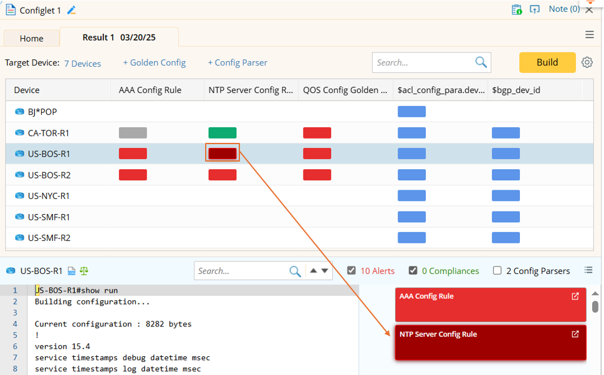
Task: Click blue acl_config swatch for US-SMF-R1
Action: pos(412,217)
